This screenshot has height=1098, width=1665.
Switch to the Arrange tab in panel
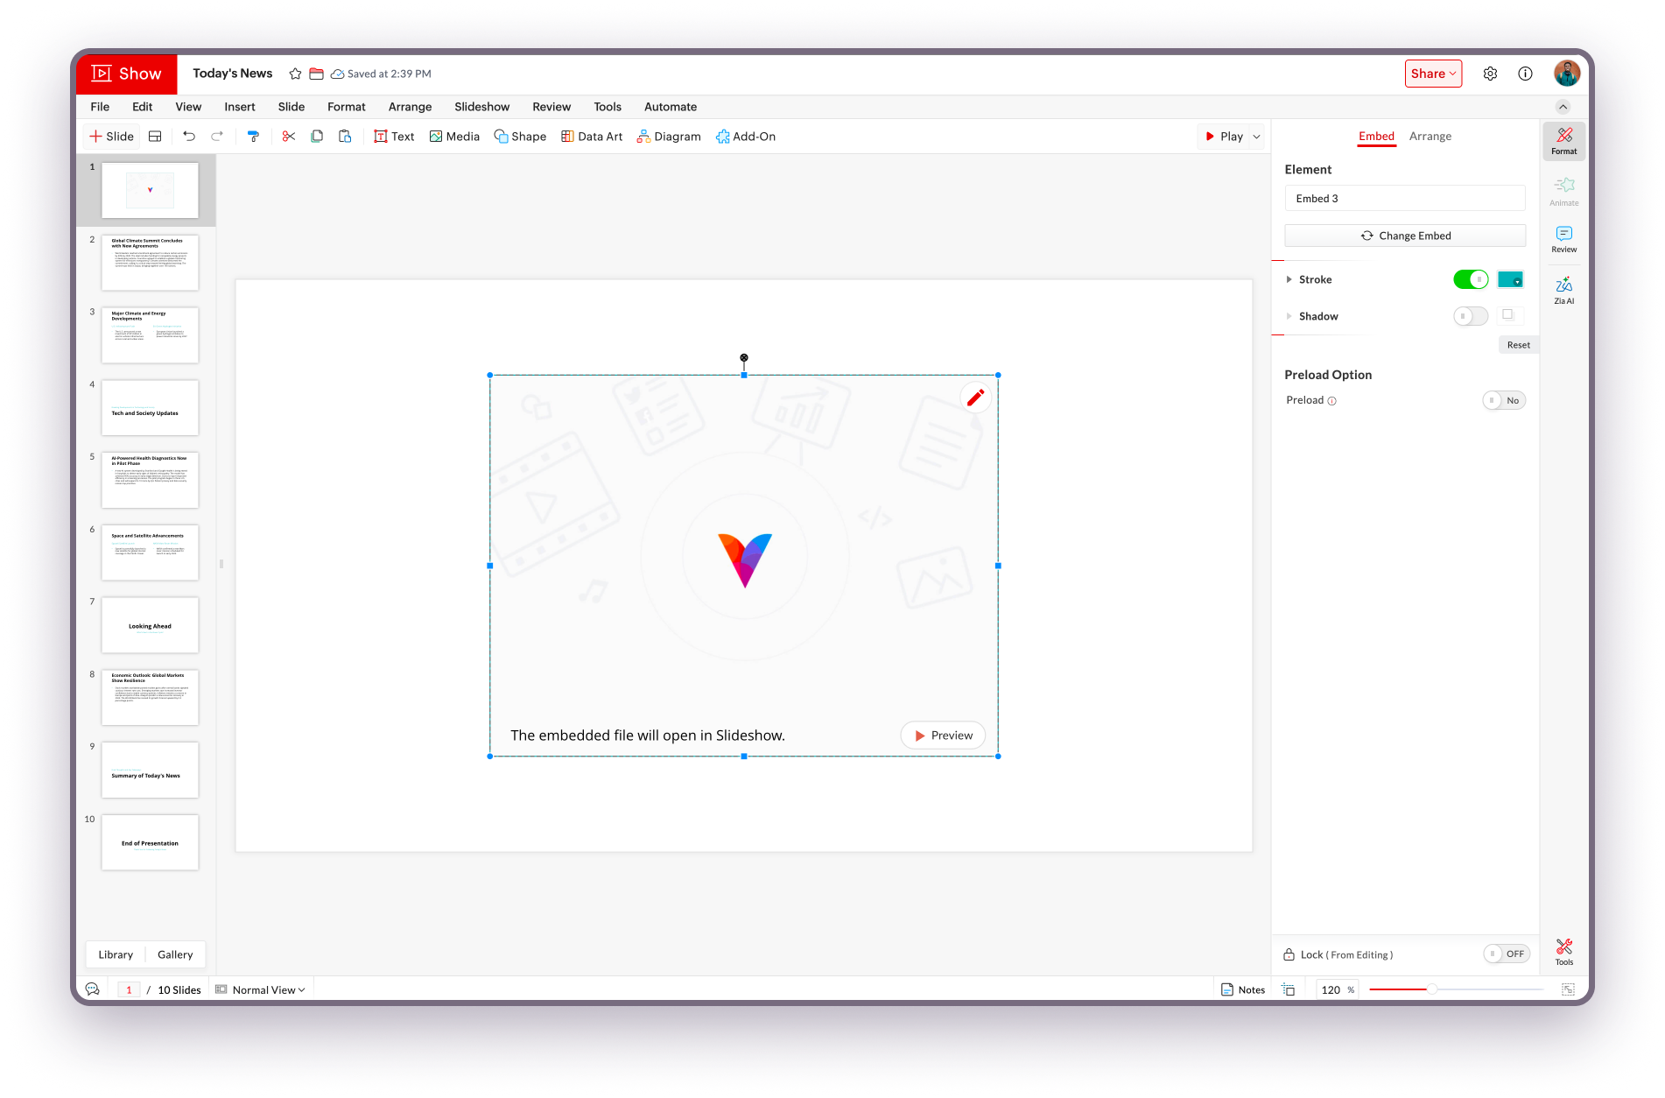(1430, 136)
